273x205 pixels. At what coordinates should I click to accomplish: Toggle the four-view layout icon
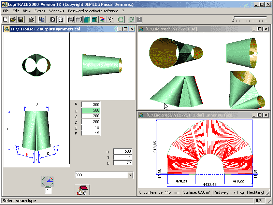(x=61, y=19)
